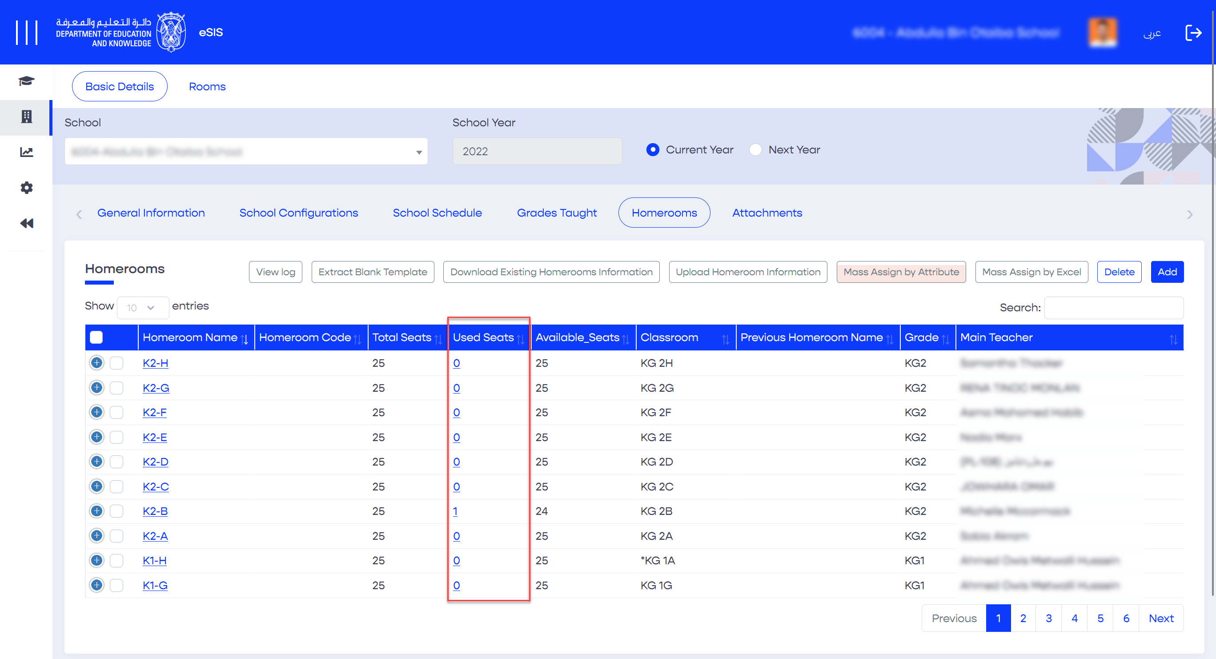The image size is (1216, 659).
Task: Sort by Total Seats column
Action: [407, 338]
